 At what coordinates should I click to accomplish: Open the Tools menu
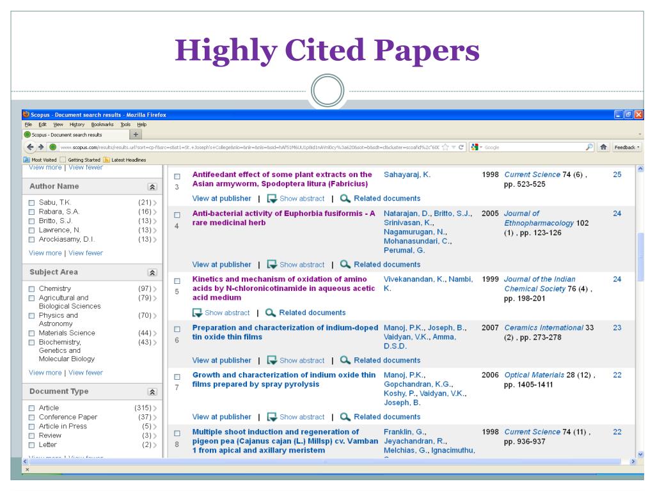coord(125,125)
